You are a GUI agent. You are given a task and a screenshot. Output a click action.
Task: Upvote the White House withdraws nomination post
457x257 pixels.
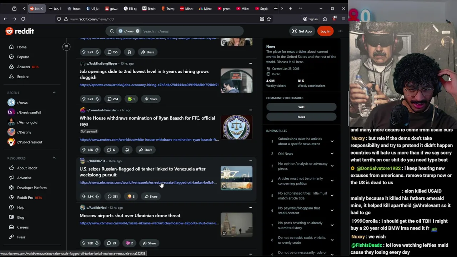(x=84, y=150)
